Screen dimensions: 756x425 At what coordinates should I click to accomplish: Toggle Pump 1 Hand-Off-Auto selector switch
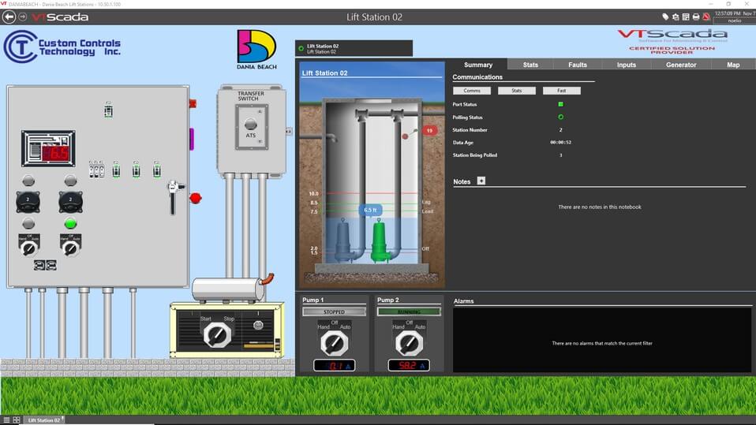tap(334, 342)
